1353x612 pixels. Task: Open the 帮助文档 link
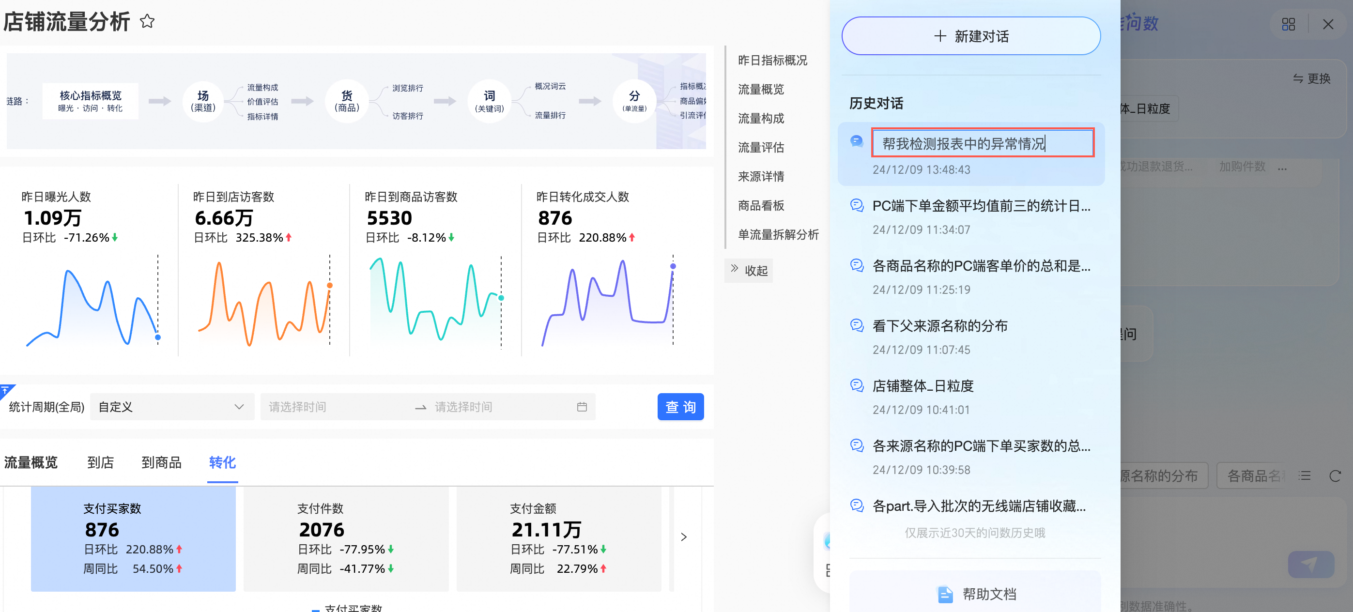975,594
